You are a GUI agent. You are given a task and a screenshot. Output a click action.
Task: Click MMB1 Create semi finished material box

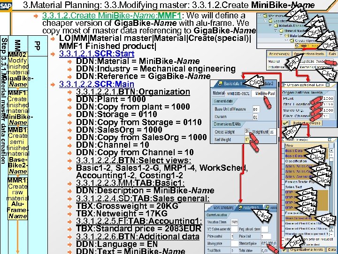tap(18, 151)
